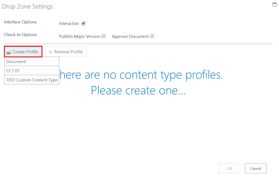Image resolution: width=279 pixels, height=176 pixels.
Task: Click the Remove Profile text button
Action: (68, 52)
